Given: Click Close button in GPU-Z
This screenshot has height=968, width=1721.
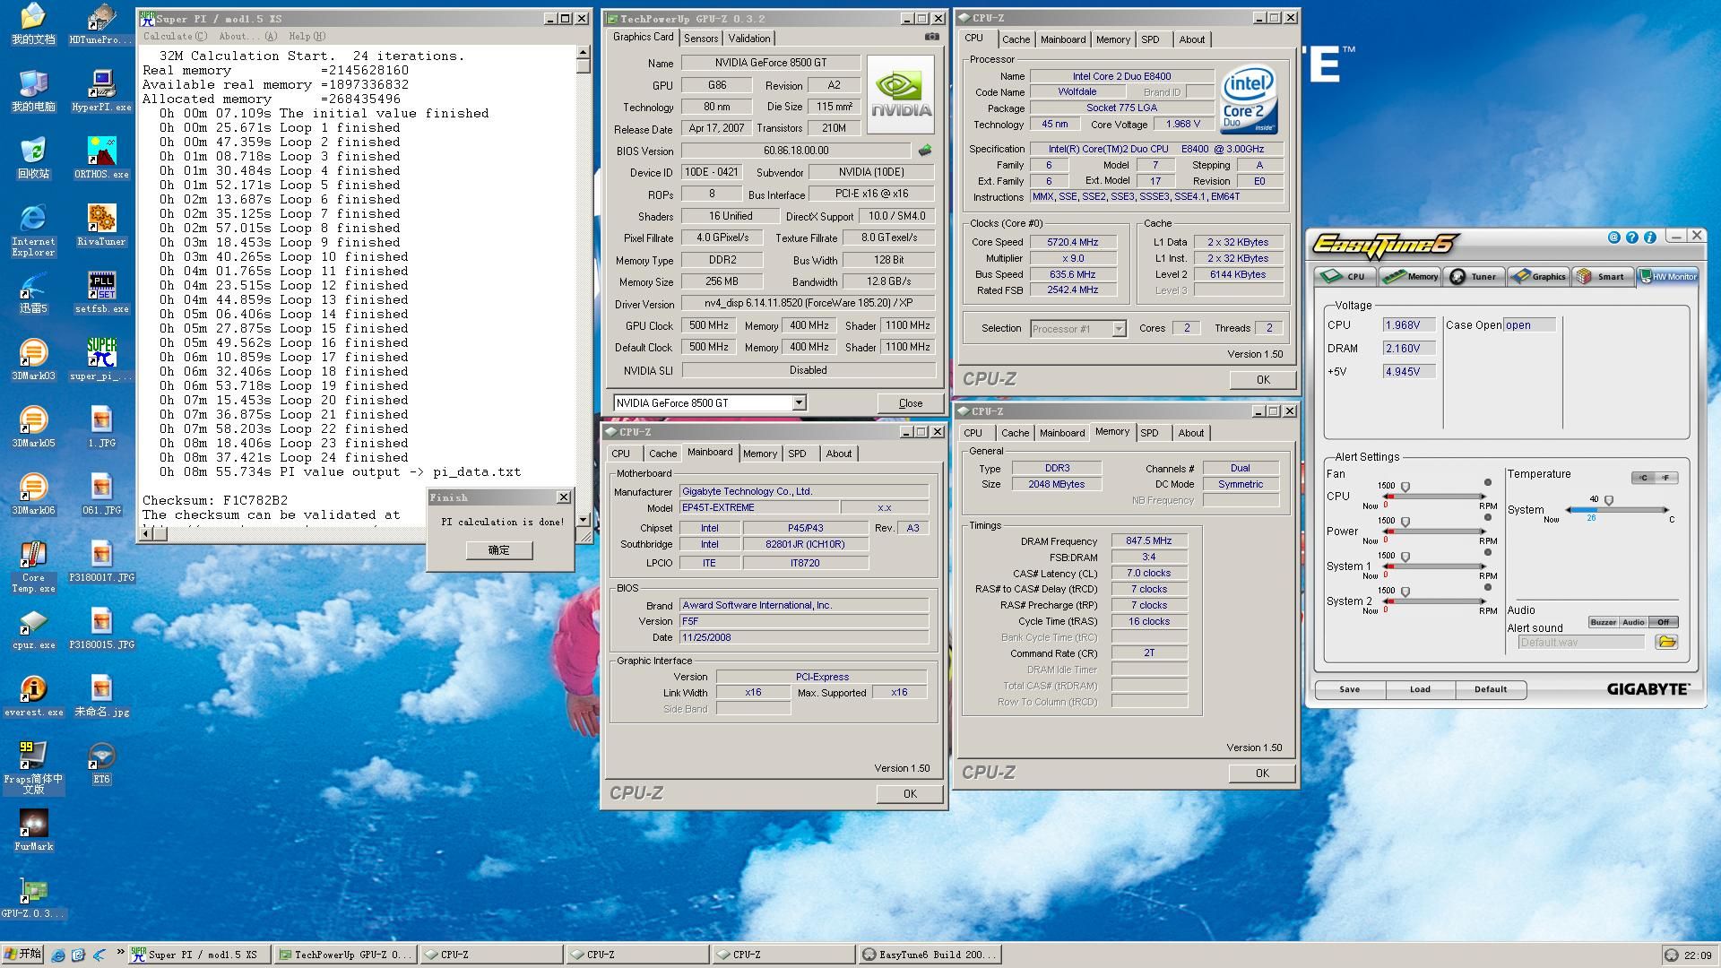Looking at the screenshot, I should pos(910,403).
